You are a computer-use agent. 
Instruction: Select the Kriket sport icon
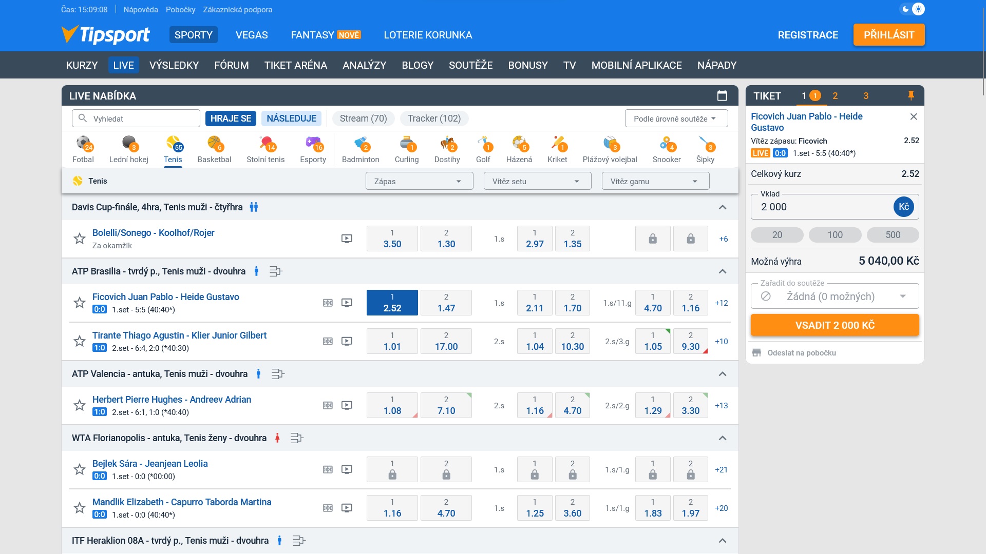pyautogui.click(x=557, y=149)
